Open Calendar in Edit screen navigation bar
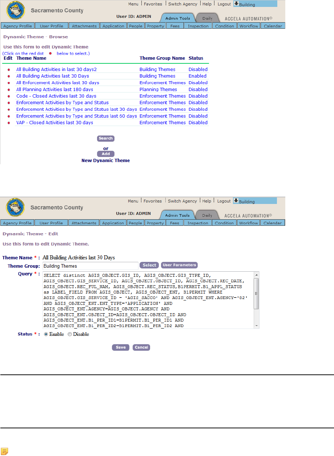 click(x=273, y=223)
